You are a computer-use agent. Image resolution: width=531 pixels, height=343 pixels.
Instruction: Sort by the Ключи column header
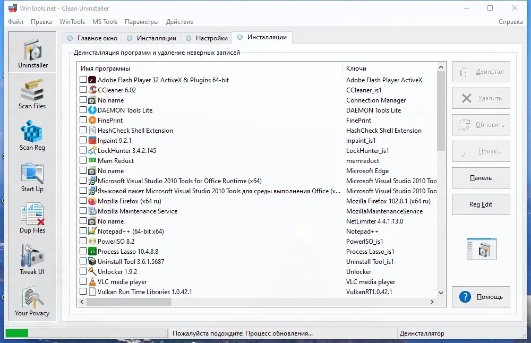click(390, 68)
